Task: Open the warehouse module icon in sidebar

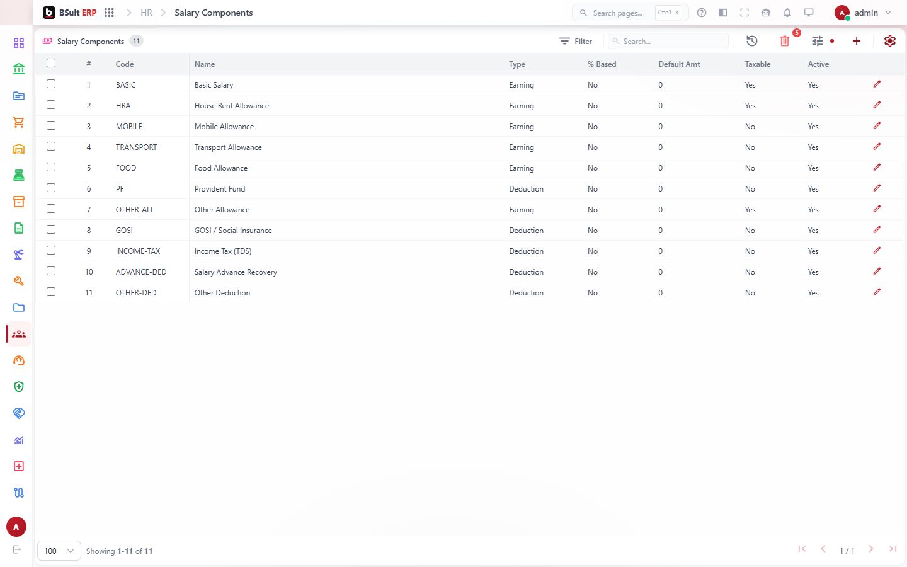Action: [19, 149]
